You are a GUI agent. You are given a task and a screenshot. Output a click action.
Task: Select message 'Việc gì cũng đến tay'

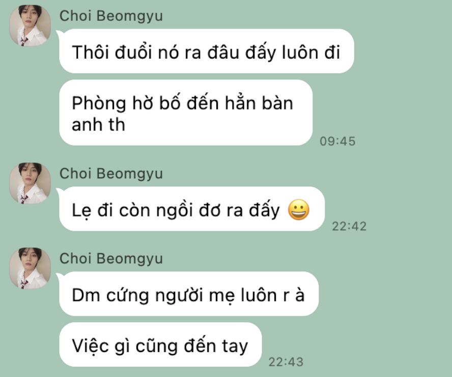(x=160, y=345)
